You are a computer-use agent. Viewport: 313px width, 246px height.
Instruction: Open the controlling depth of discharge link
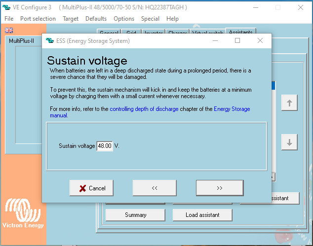(x=144, y=109)
